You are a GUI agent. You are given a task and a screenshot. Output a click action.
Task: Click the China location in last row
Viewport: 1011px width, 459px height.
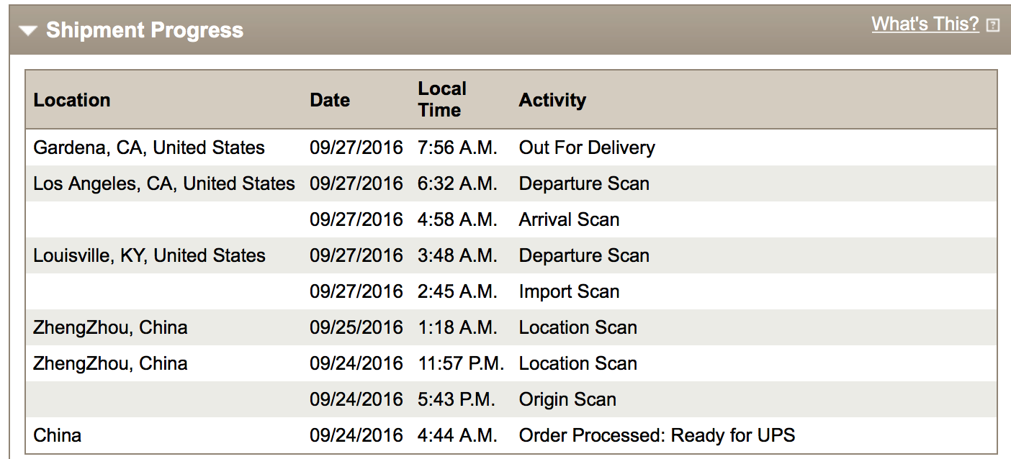tap(58, 435)
